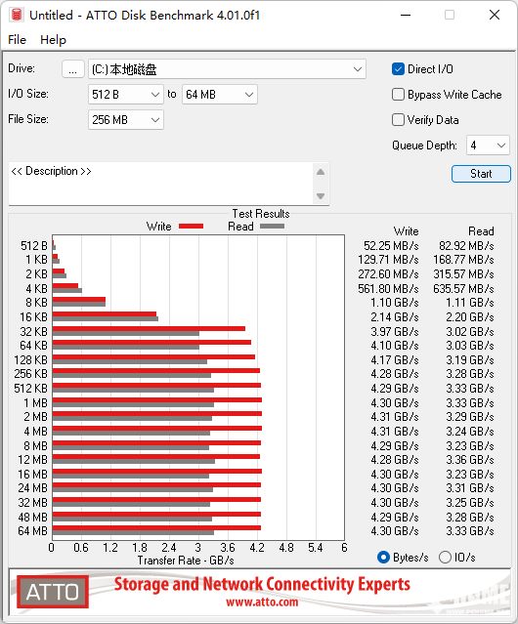Click into the Description text field
The width and height of the screenshot is (518, 624).
point(161,183)
